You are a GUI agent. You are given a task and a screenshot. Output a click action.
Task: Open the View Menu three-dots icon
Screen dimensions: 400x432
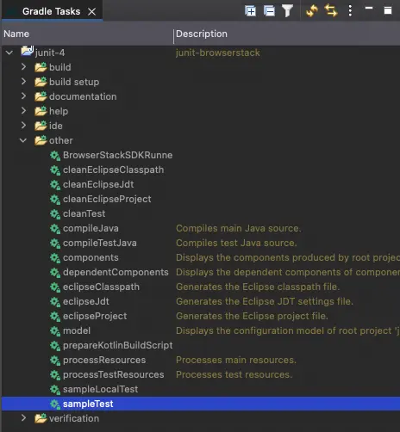coord(350,11)
